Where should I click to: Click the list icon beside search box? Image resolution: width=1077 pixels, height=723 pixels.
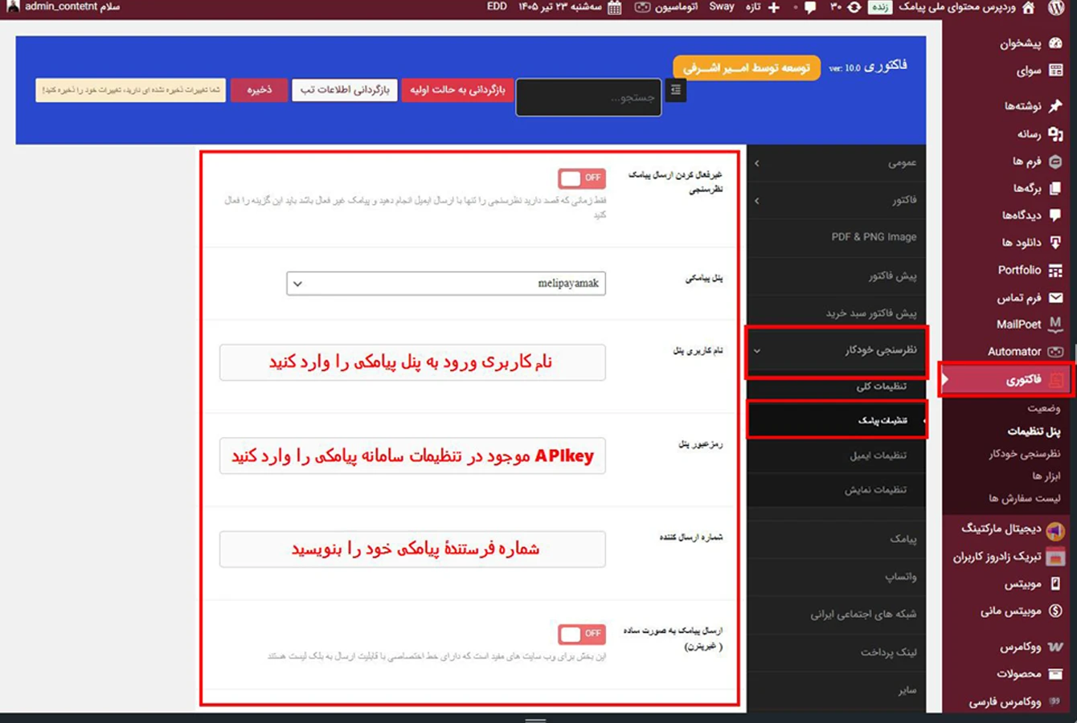pos(676,91)
